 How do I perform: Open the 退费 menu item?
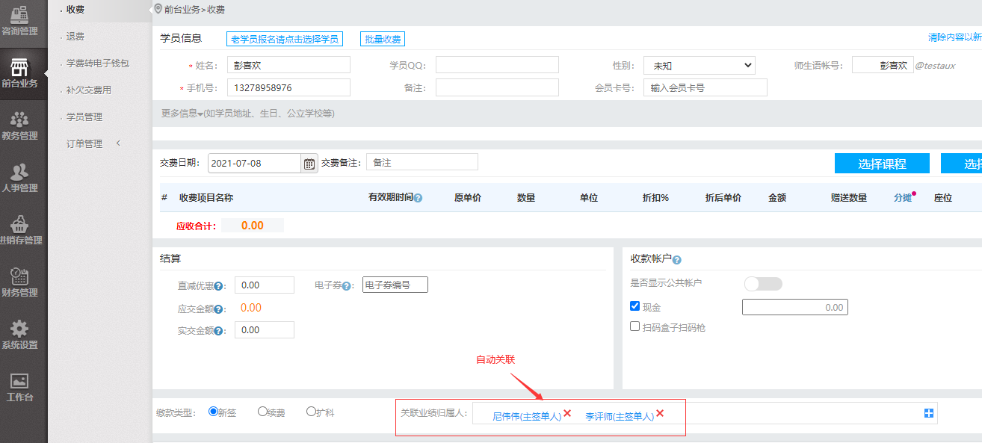[75, 37]
